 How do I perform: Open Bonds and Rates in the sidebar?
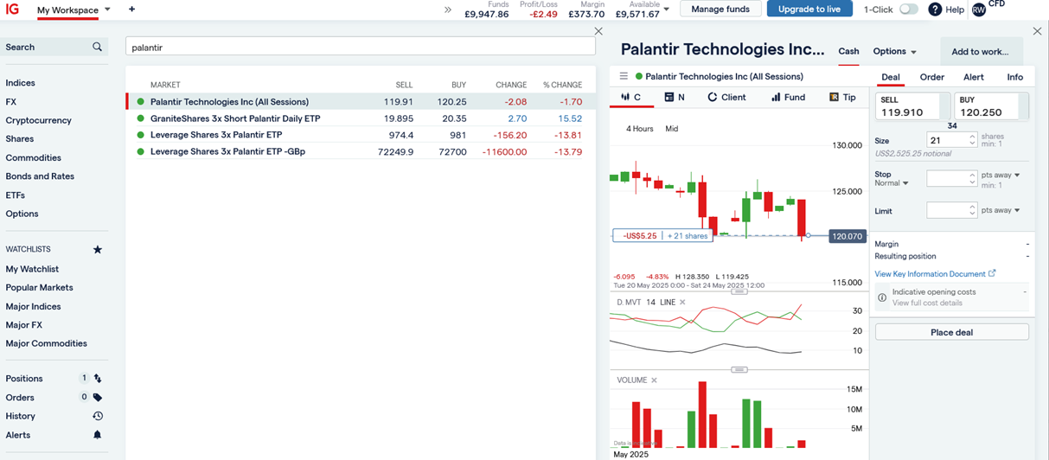[40, 176]
